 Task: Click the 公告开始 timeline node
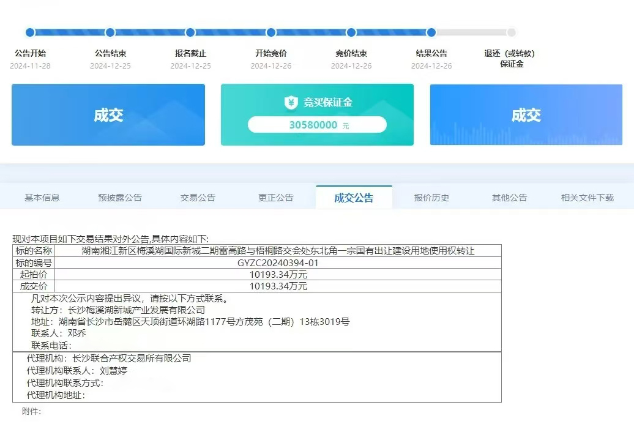coord(30,32)
